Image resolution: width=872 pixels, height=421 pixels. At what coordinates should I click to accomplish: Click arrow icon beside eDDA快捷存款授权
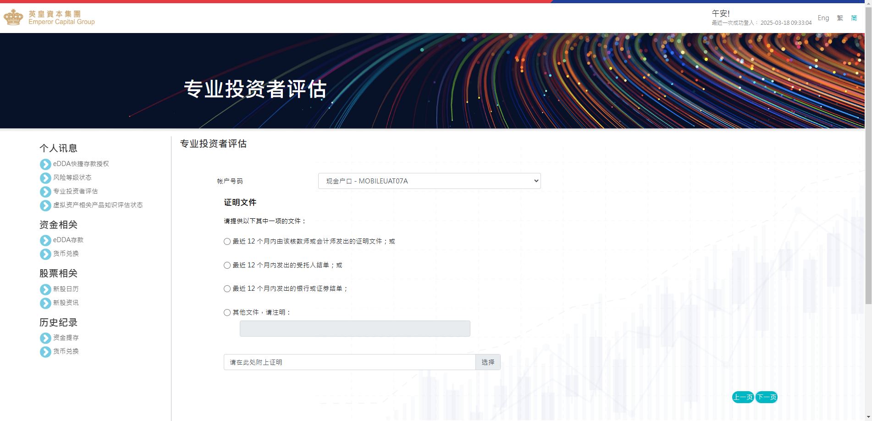(45, 164)
